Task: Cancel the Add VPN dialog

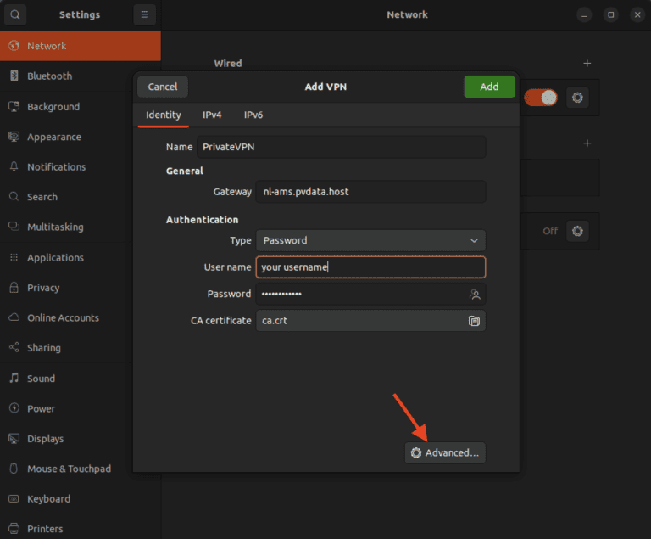Action: click(x=163, y=87)
